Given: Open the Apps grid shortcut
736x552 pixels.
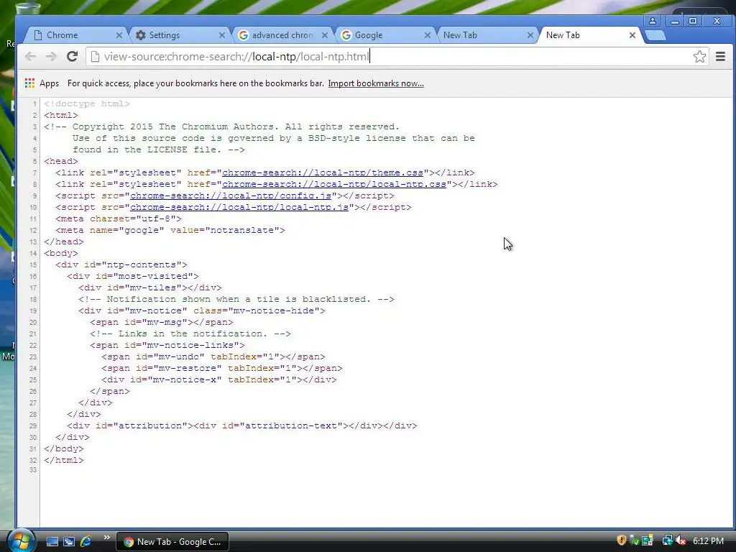Looking at the screenshot, I should pos(29,83).
